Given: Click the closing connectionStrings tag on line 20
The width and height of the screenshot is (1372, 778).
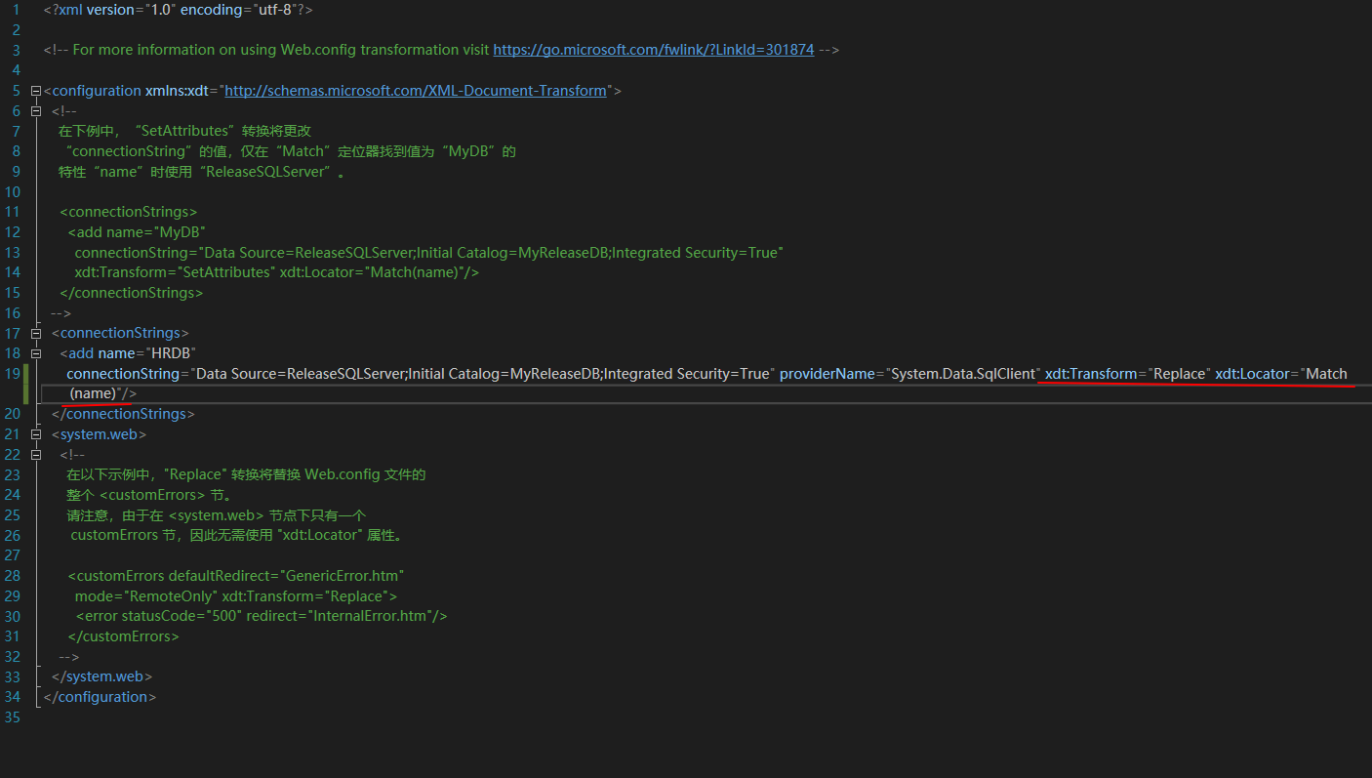Looking at the screenshot, I should pos(124,414).
